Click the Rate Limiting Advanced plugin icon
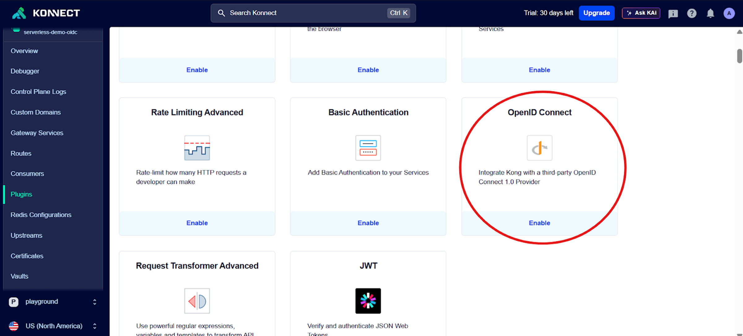This screenshot has width=743, height=336. [x=197, y=148]
